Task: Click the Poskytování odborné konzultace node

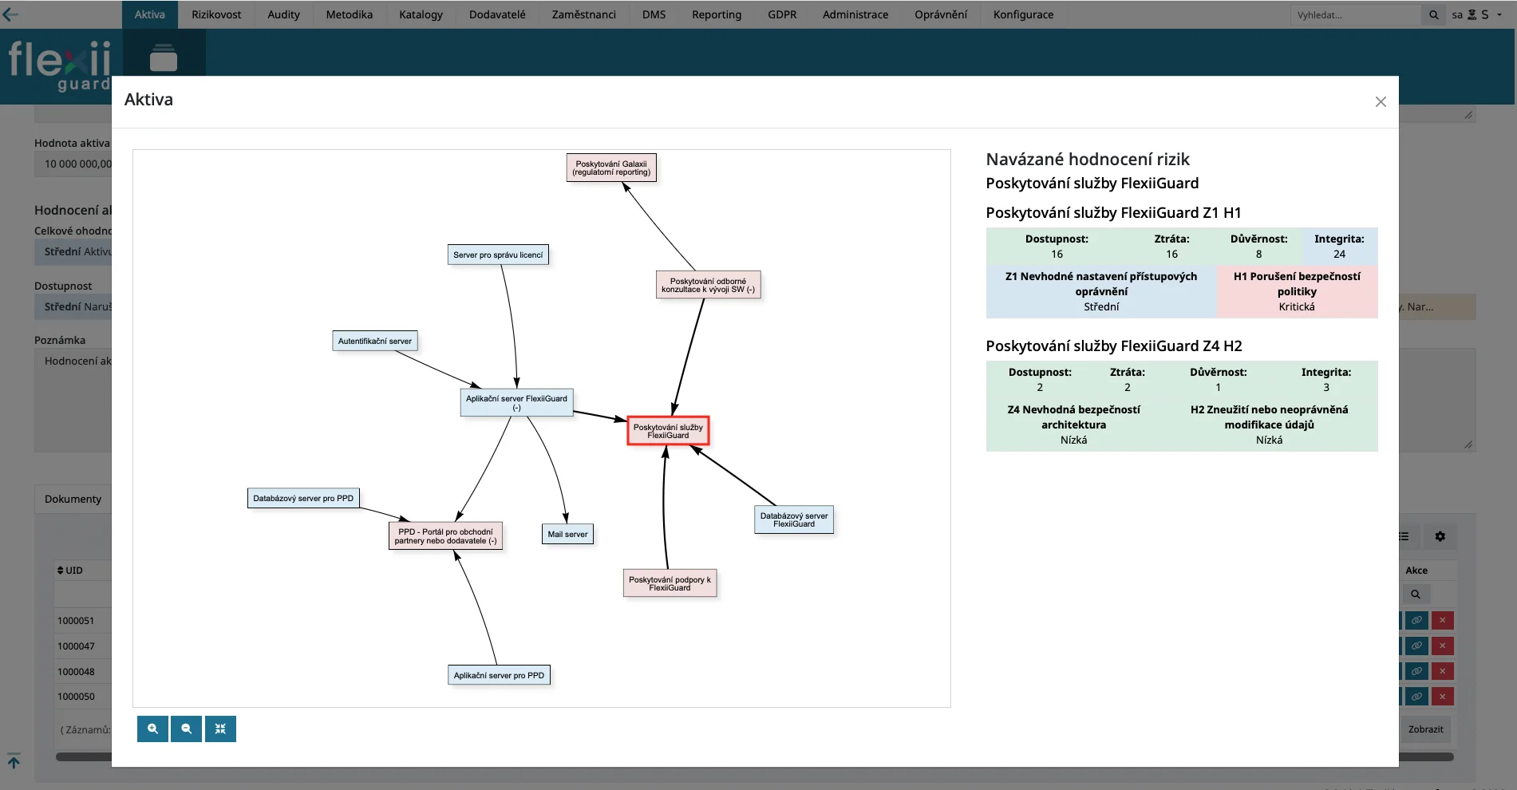Action: tap(708, 285)
